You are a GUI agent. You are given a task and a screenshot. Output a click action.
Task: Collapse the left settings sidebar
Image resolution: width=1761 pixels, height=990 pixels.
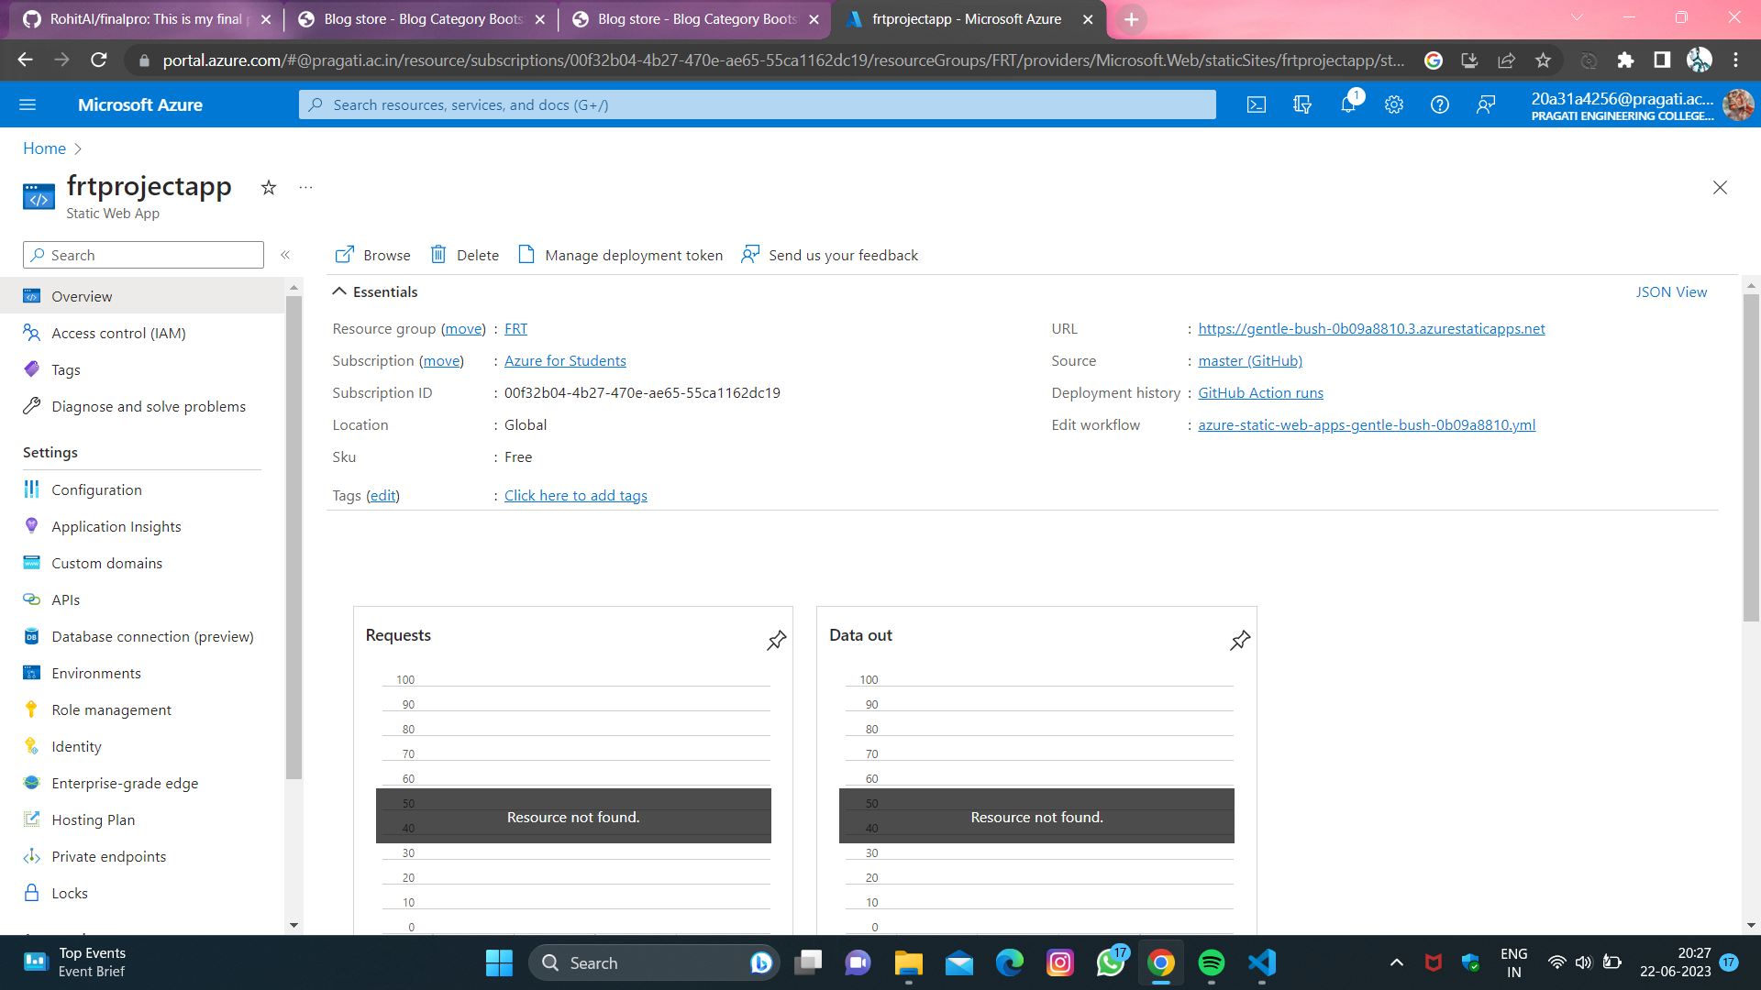(x=285, y=255)
